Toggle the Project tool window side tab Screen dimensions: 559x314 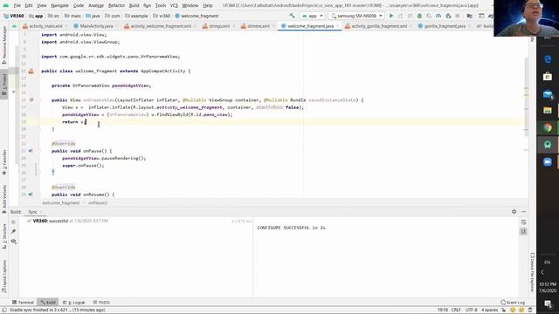tap(4, 84)
